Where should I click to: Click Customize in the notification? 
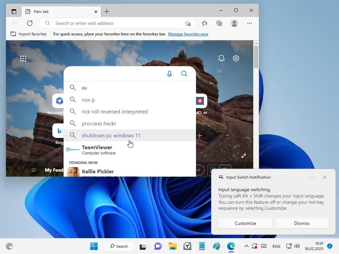click(245, 223)
